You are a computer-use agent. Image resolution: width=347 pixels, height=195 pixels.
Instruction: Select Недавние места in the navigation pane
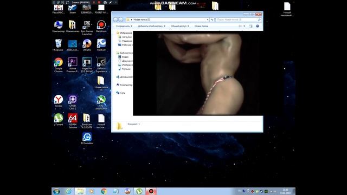pyautogui.click(x=125, y=41)
